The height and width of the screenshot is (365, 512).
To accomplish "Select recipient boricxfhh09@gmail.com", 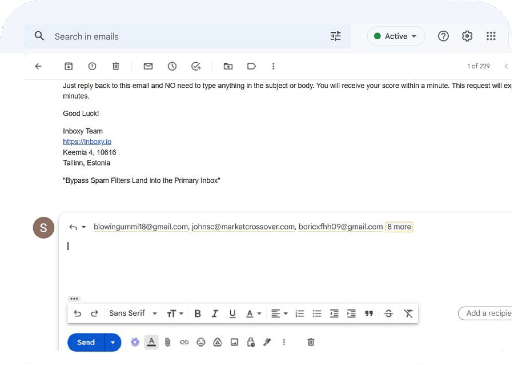I will (341, 227).
